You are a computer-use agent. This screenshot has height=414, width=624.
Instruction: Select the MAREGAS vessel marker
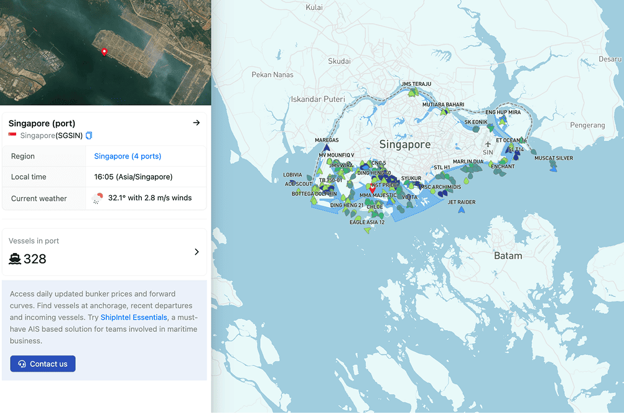tap(327, 148)
